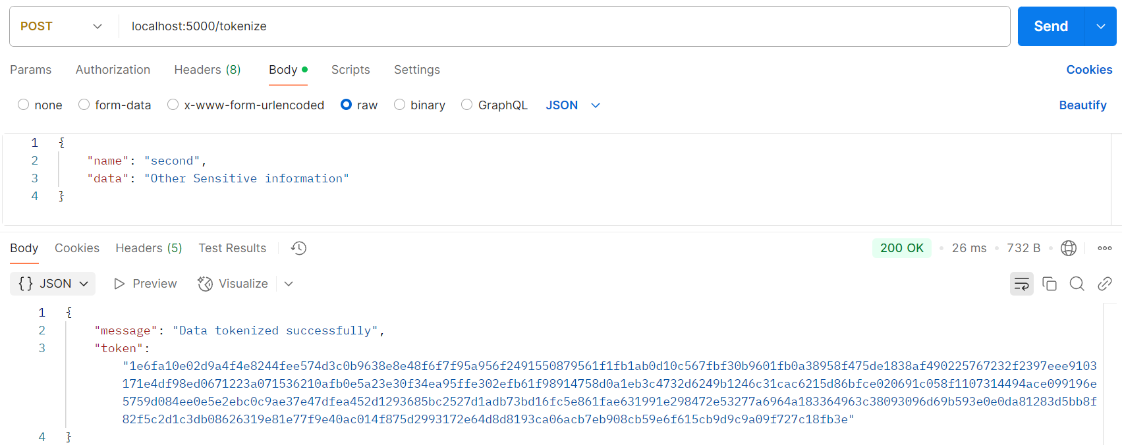Image resolution: width=1122 pixels, height=445 pixels.
Task: Select the form-data radio option
Action: (84, 105)
